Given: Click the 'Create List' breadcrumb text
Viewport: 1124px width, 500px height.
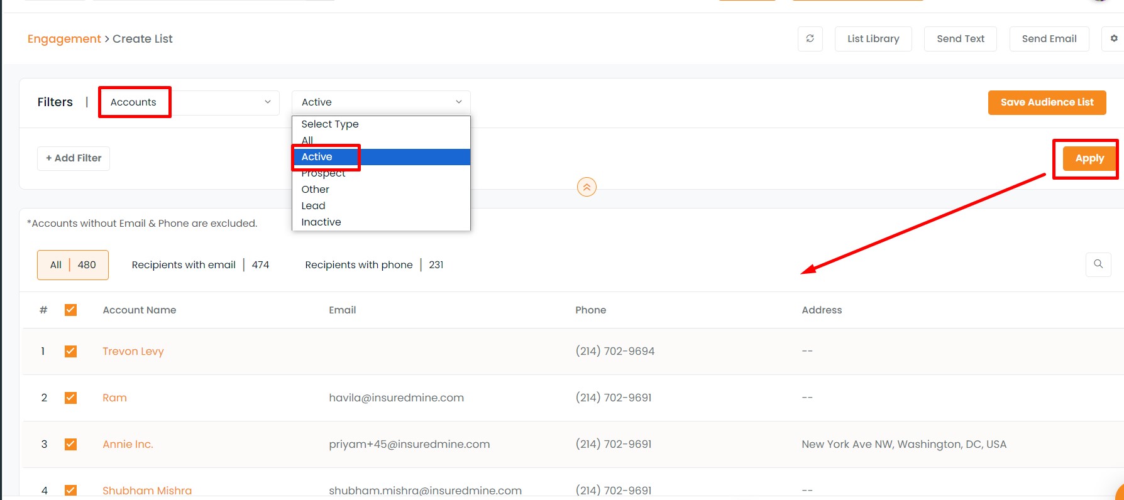Looking at the screenshot, I should [143, 39].
